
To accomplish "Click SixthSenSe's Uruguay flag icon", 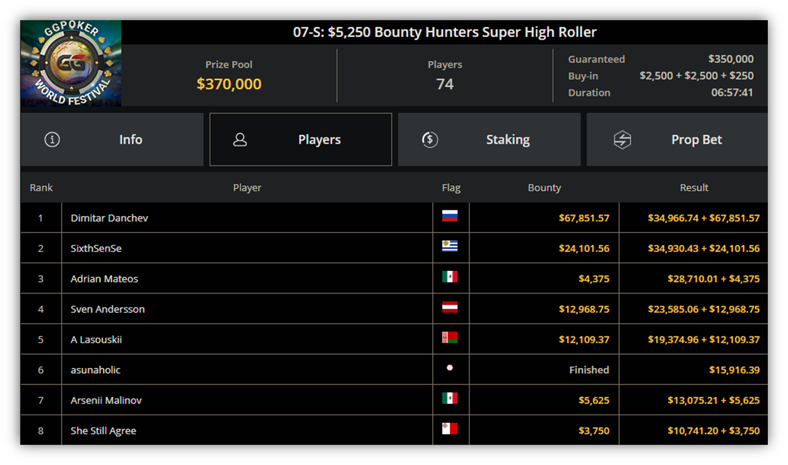I will point(450,246).
